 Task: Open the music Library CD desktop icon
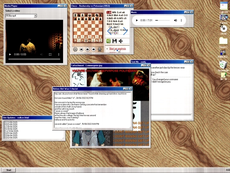click(x=223, y=29)
